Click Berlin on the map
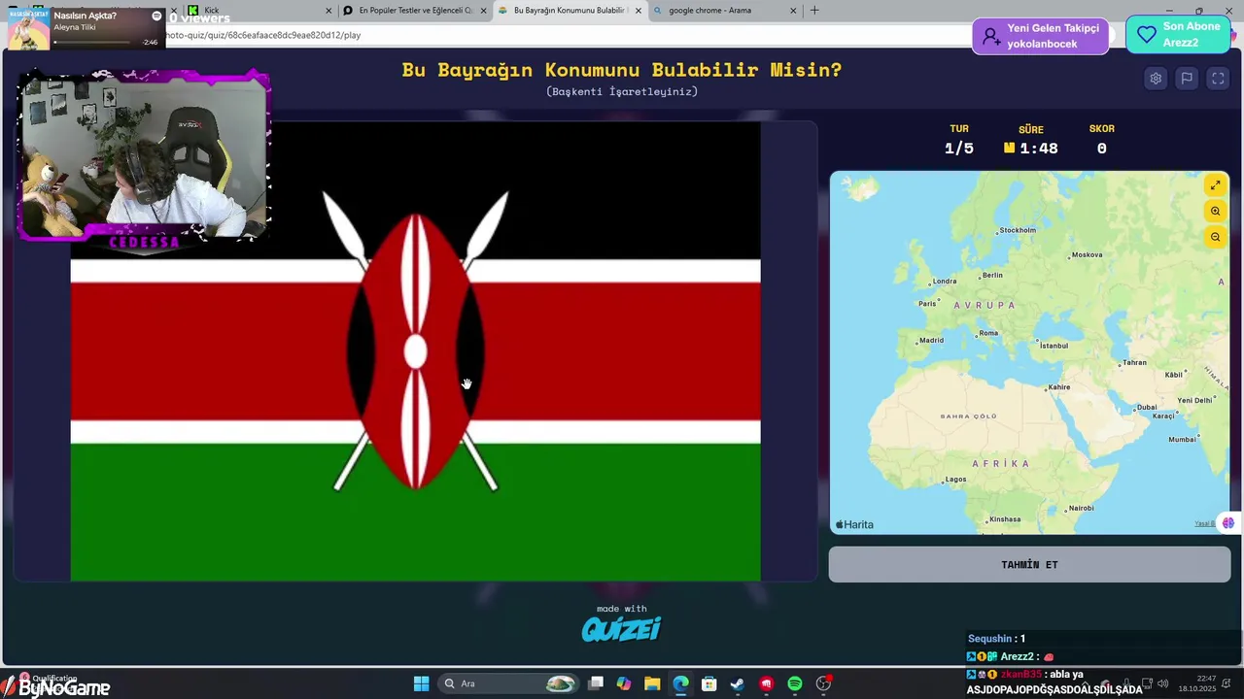Screen dimensions: 1244x699 989,276
